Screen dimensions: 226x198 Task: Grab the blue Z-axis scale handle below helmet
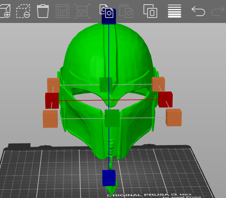pos(109,178)
